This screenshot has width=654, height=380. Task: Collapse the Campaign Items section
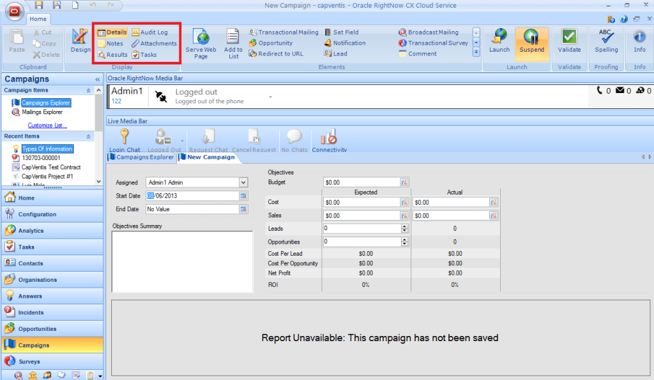[x=89, y=91]
